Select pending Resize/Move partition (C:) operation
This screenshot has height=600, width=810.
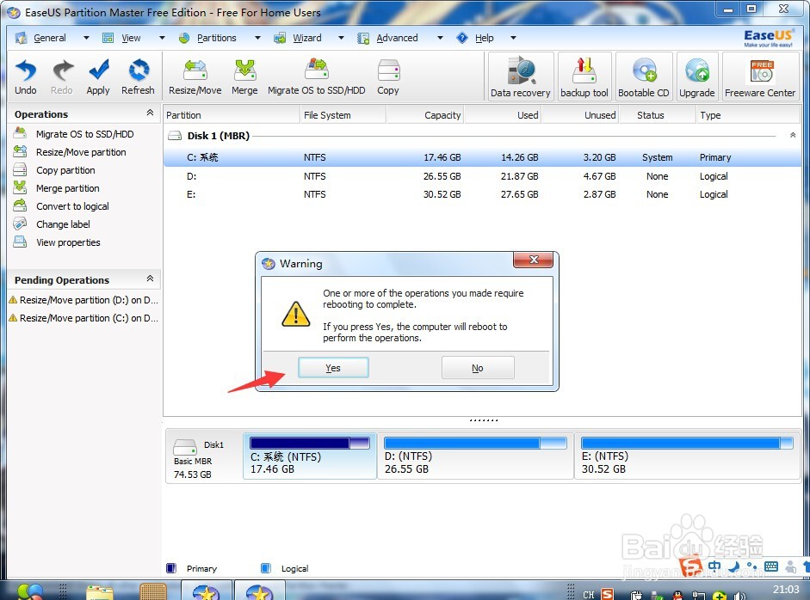pyautogui.click(x=83, y=318)
